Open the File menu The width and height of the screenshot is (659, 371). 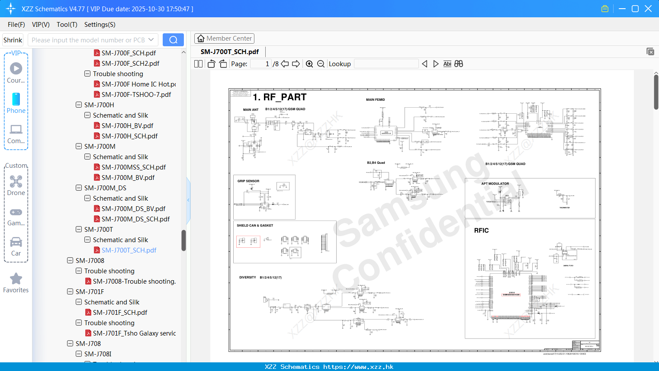click(x=16, y=25)
